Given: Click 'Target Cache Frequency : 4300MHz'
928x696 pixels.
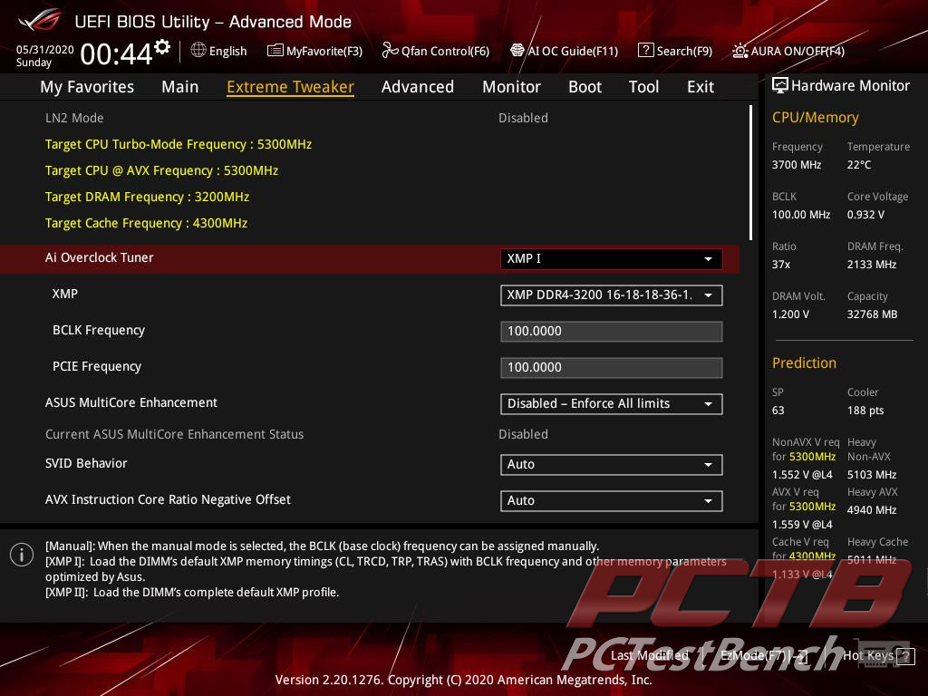Looking at the screenshot, I should [146, 223].
